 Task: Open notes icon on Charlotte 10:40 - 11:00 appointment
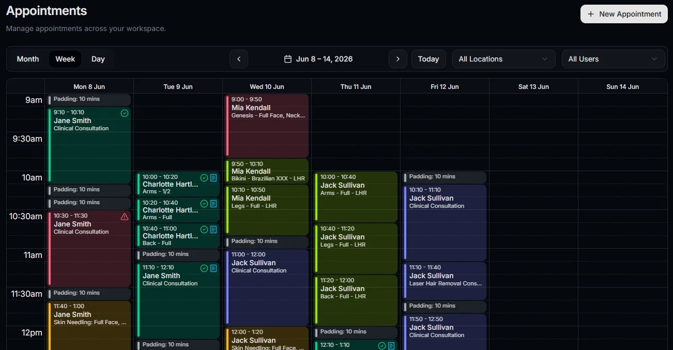(x=213, y=230)
